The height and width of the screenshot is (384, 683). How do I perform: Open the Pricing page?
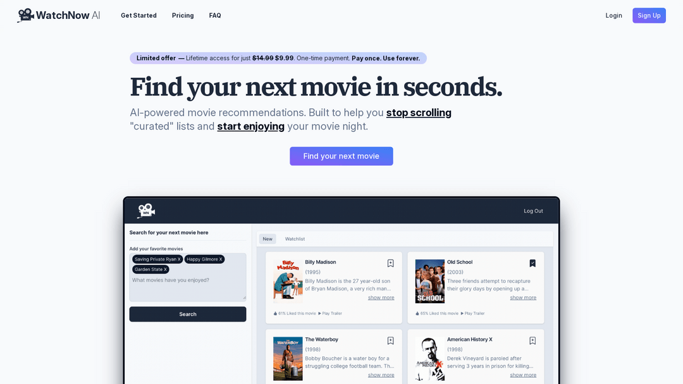183,15
